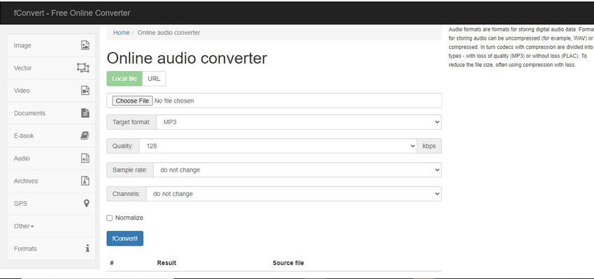Click the kbps unit label

point(429,146)
